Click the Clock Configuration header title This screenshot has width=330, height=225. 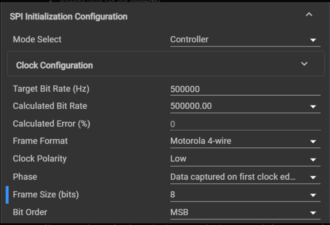click(54, 65)
